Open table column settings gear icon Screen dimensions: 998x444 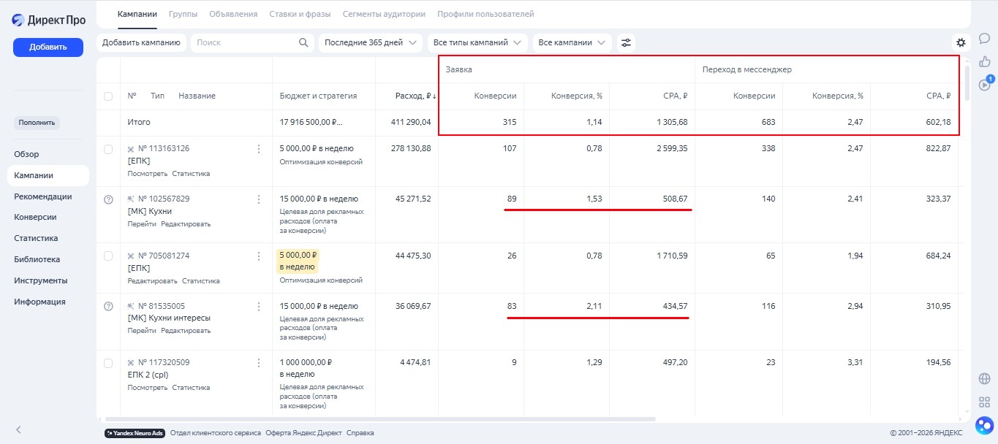[961, 43]
